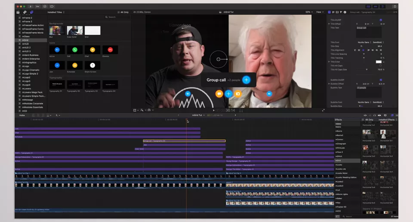Toggle 4K Only in effects browser

(368, 120)
